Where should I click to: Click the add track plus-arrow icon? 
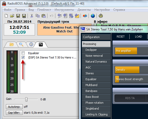[x=59, y=16]
